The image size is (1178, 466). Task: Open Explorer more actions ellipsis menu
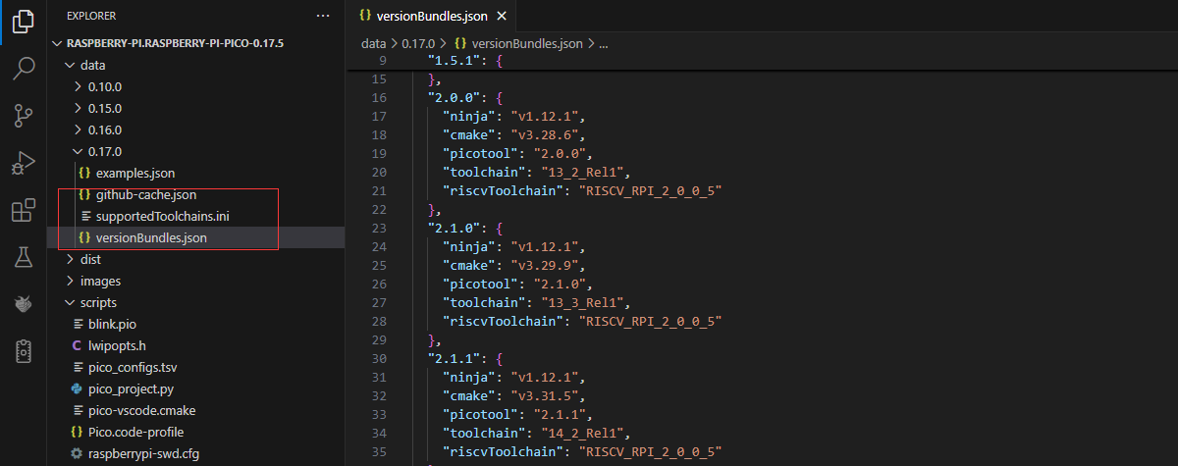click(323, 16)
